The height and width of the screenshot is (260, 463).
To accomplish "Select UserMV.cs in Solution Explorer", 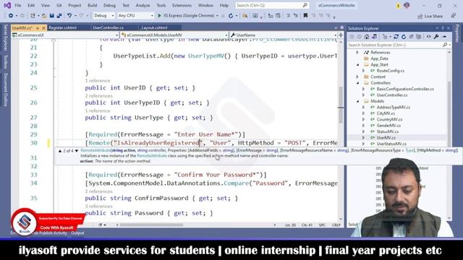I will pos(386,138).
